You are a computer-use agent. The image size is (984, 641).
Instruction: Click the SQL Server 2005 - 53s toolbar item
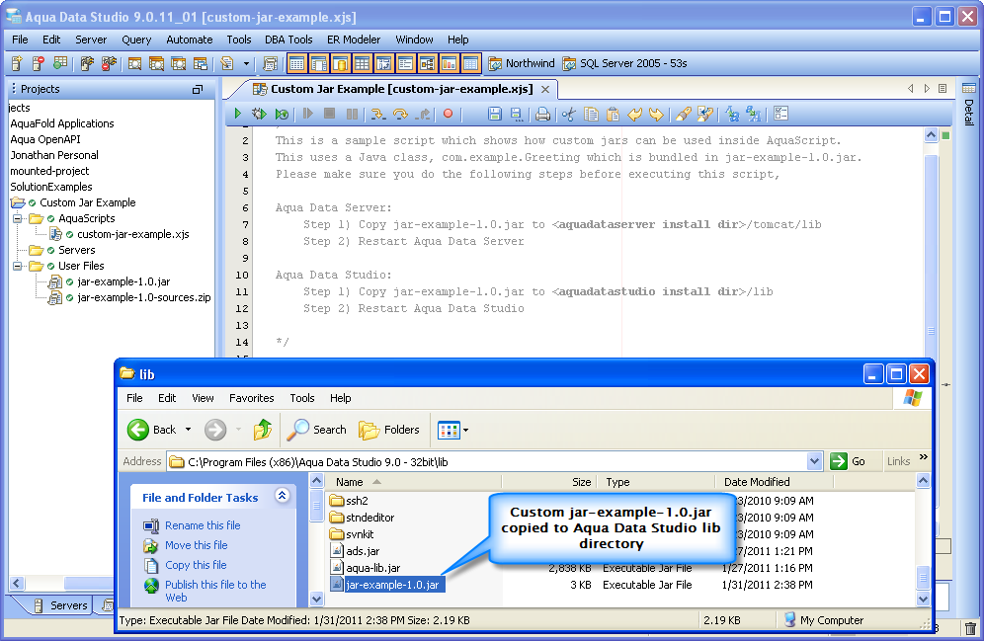(x=624, y=63)
